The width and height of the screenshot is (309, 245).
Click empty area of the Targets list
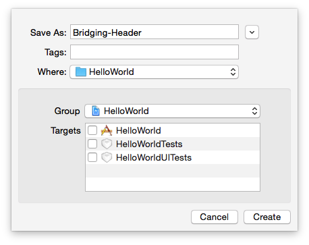coord(173,178)
